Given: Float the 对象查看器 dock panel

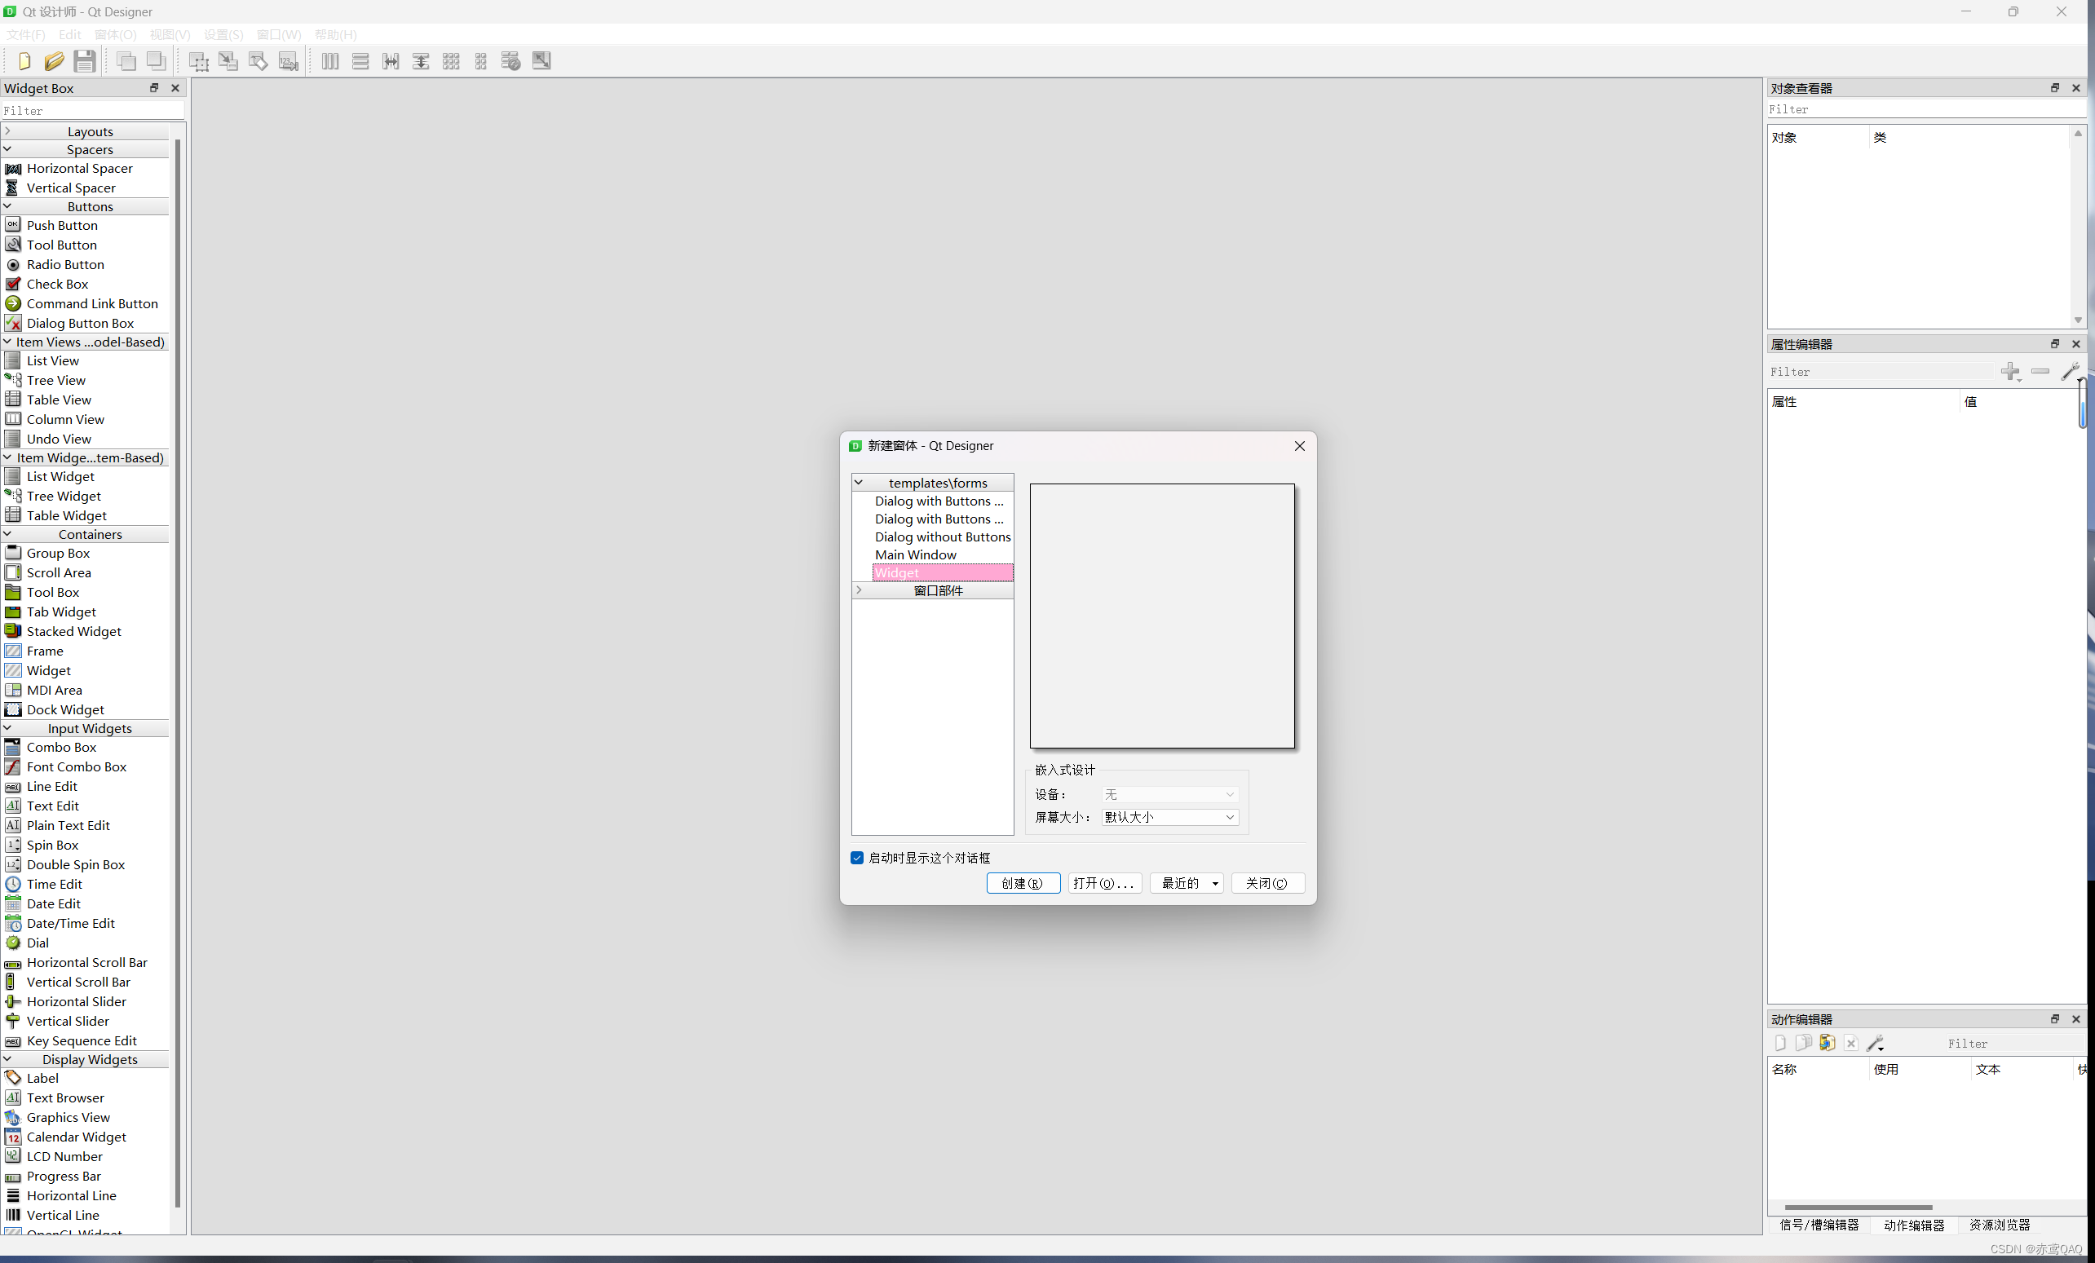Looking at the screenshot, I should coord(2055,87).
